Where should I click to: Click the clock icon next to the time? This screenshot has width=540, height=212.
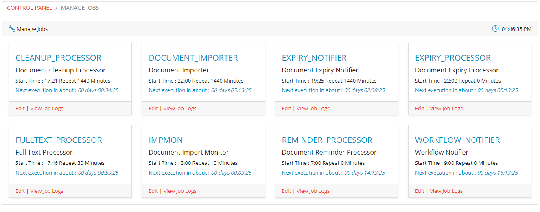tap(495, 28)
